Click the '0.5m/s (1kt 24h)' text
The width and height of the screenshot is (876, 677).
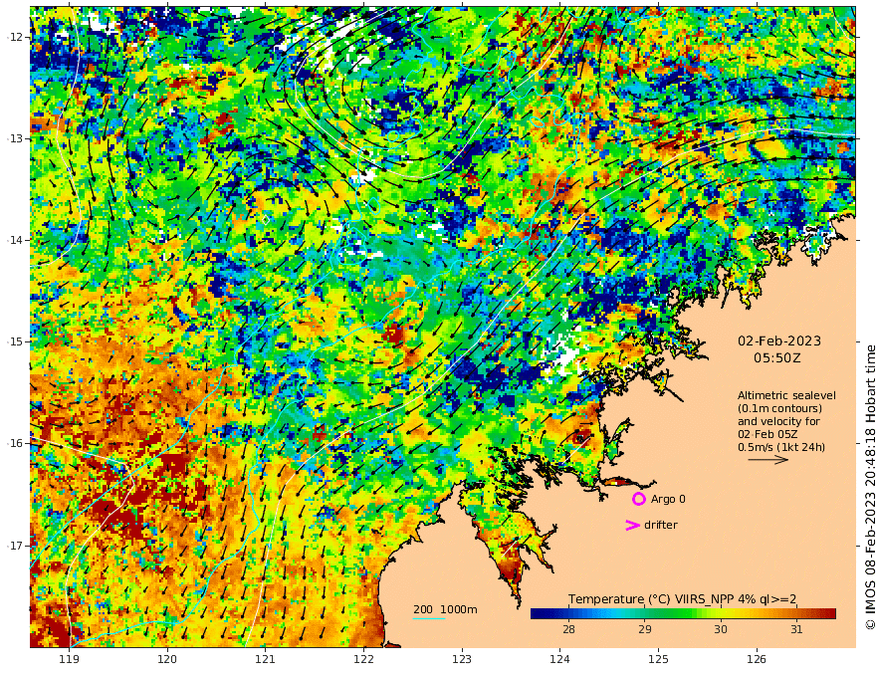(781, 447)
